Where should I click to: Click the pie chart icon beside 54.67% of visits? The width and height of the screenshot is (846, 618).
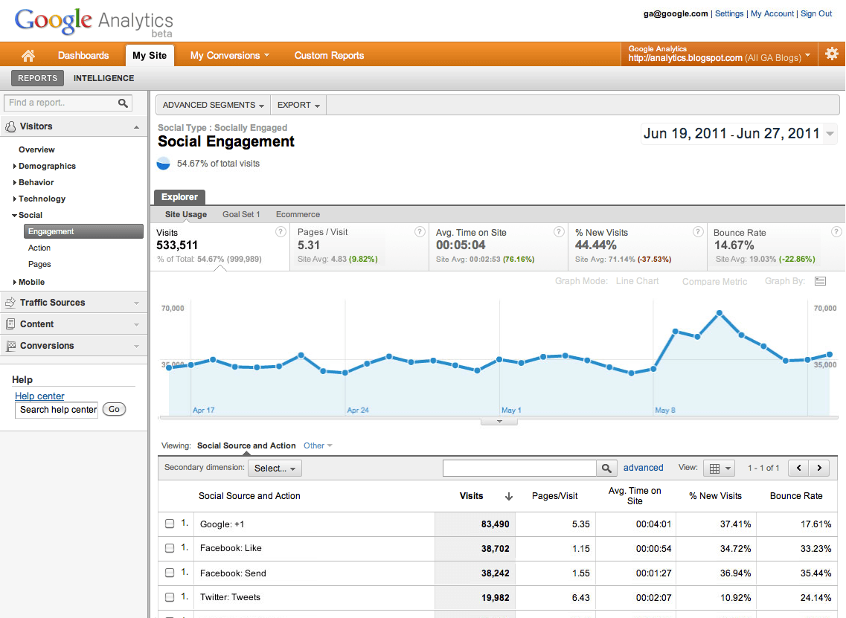pos(163,164)
